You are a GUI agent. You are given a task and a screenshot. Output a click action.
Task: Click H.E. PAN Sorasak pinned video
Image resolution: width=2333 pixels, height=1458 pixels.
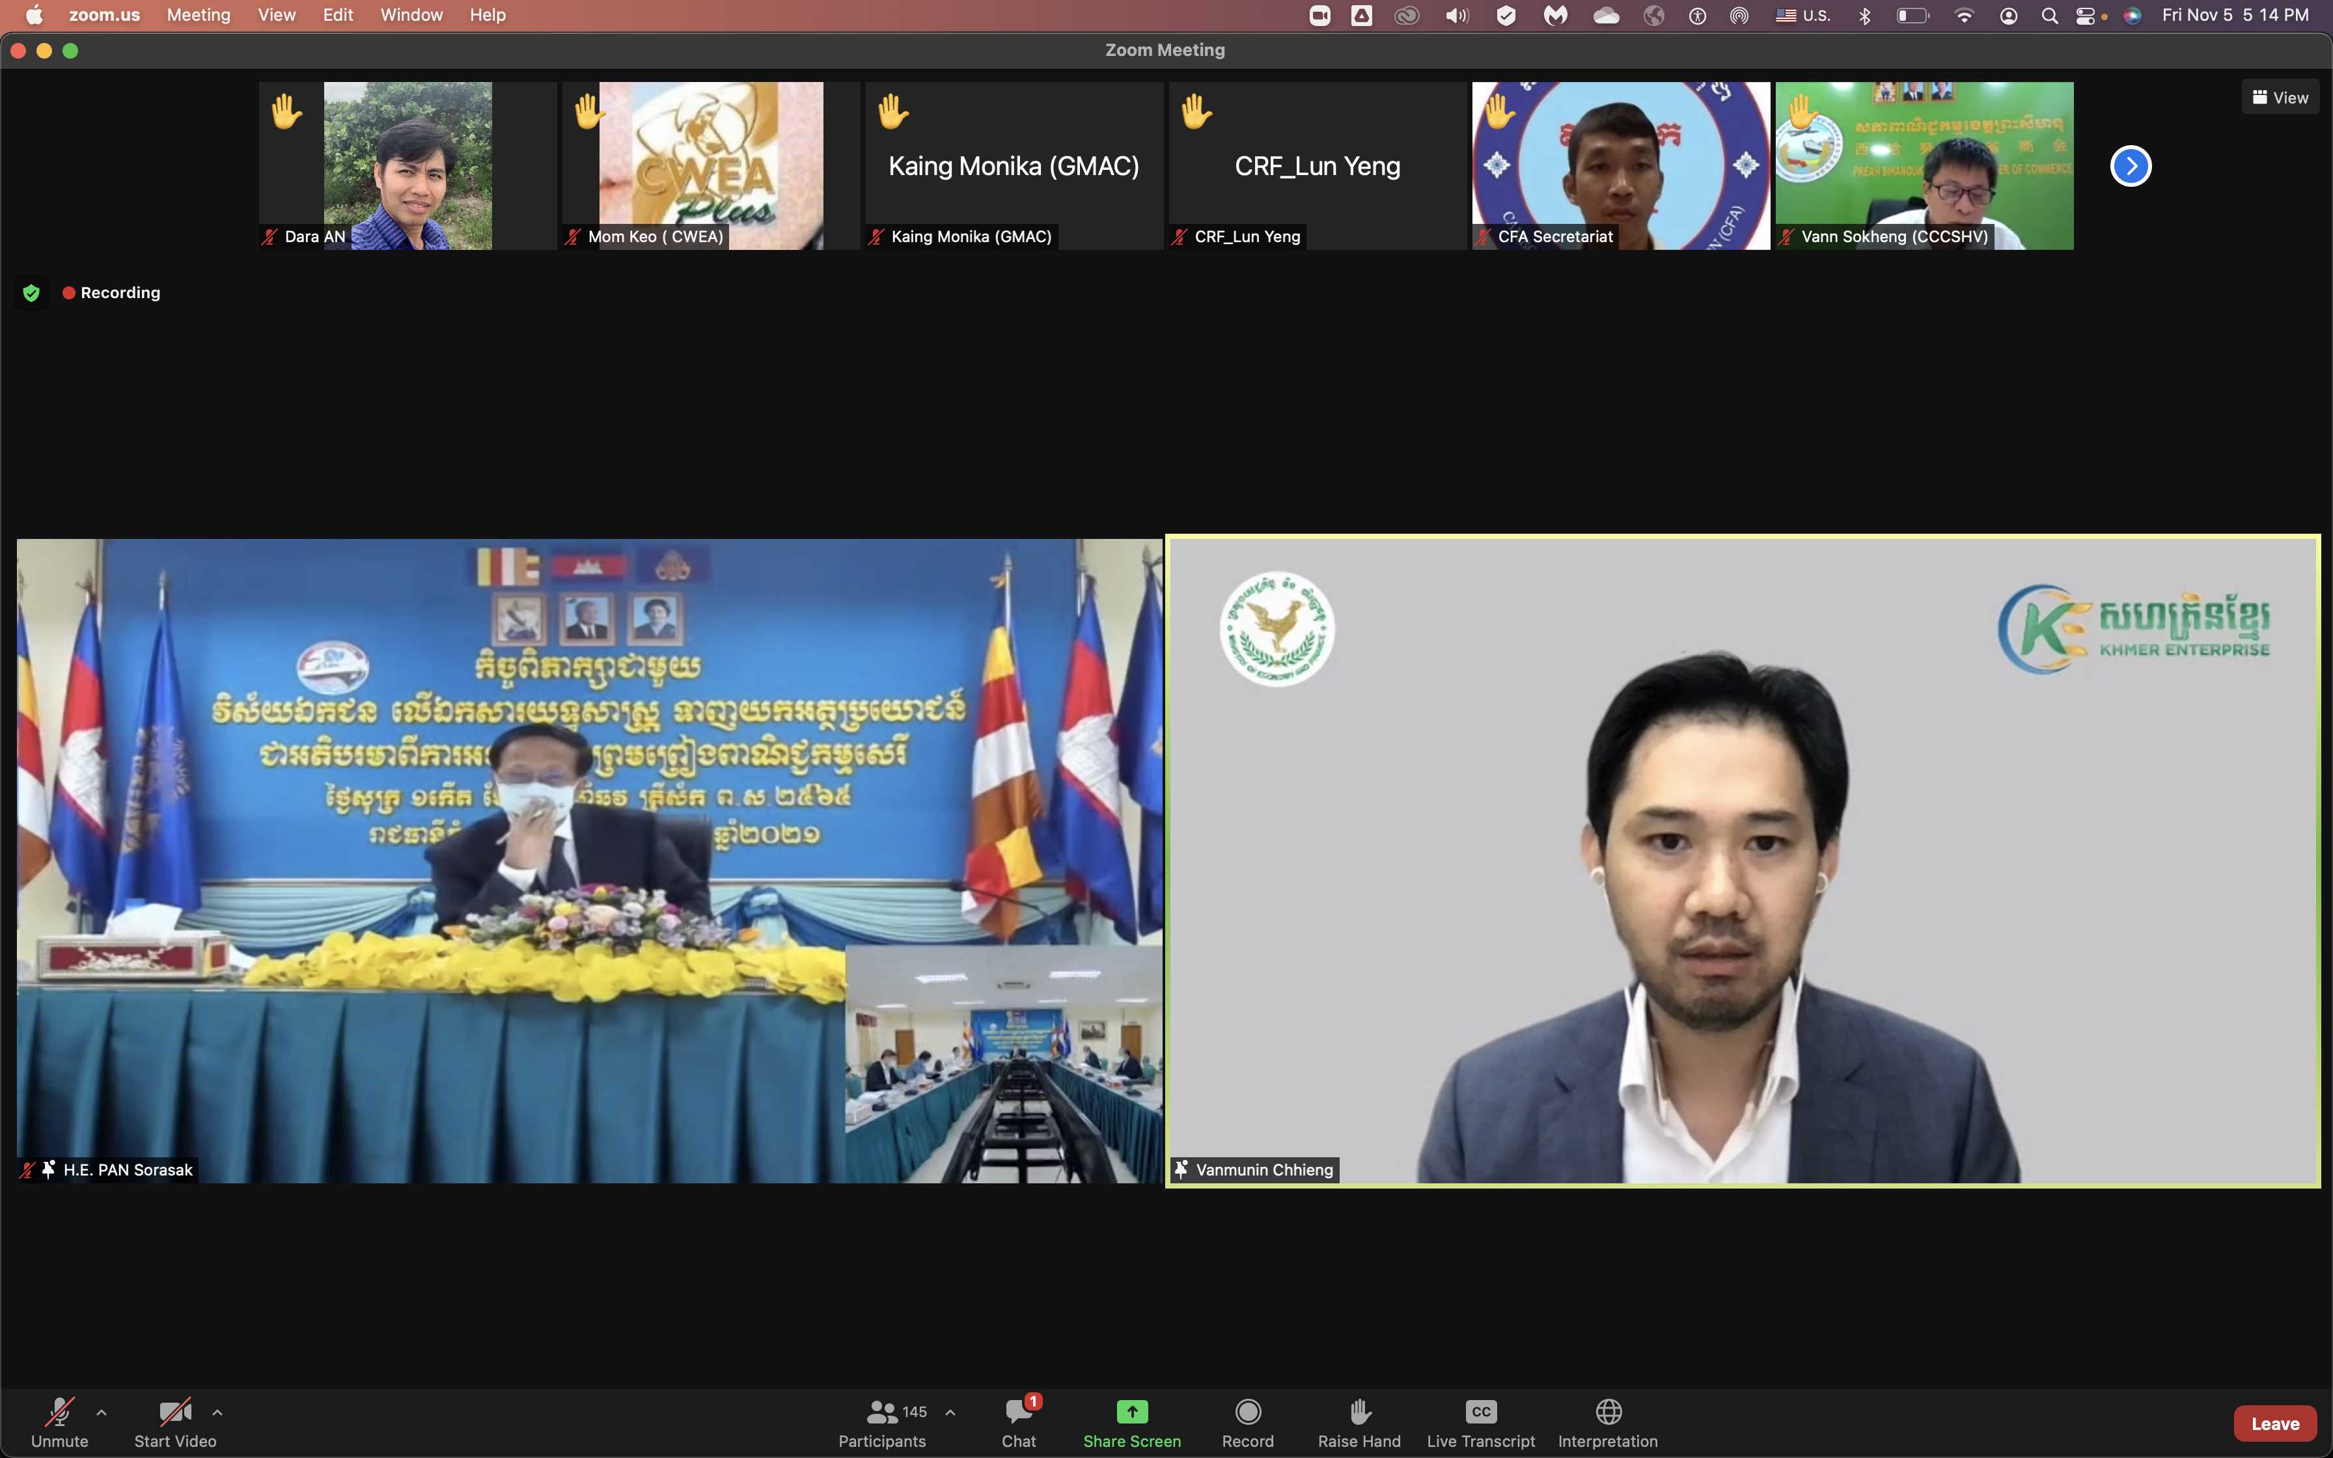[x=589, y=860]
